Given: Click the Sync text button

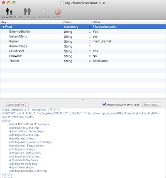Looking at the screenshot, I should pyautogui.click(x=151, y=105).
